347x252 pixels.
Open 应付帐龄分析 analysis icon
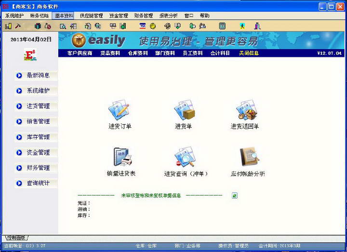click(x=248, y=162)
